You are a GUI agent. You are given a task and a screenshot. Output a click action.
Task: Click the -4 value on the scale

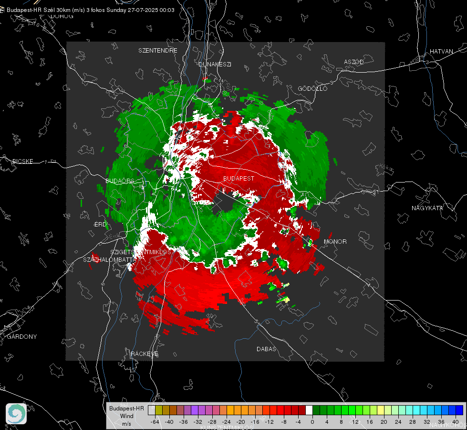(x=298, y=422)
